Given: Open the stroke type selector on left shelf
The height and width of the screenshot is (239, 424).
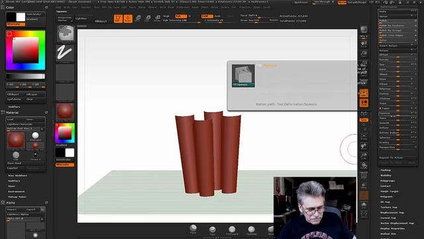Looking at the screenshot, I should pos(65,53).
